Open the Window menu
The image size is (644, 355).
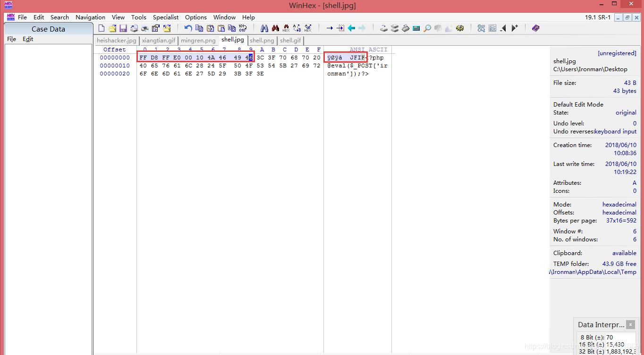(224, 17)
